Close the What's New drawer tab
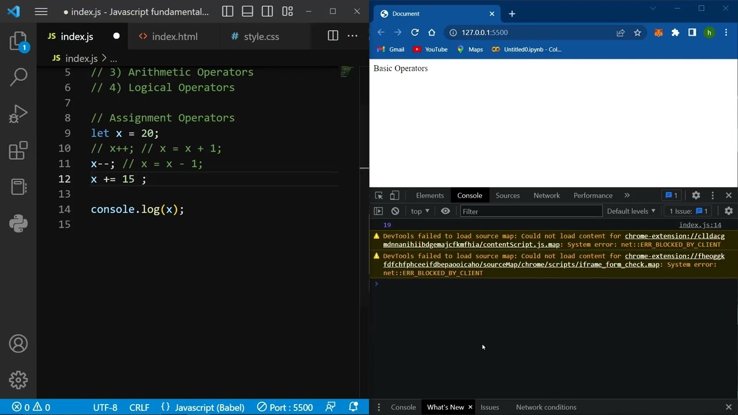The height and width of the screenshot is (415, 738). tap(470, 407)
